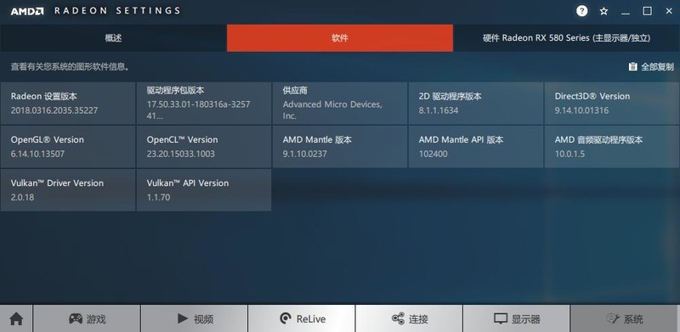Select the AMD Mantle 版本 tile
The width and height of the screenshot is (680, 332).
340,147
